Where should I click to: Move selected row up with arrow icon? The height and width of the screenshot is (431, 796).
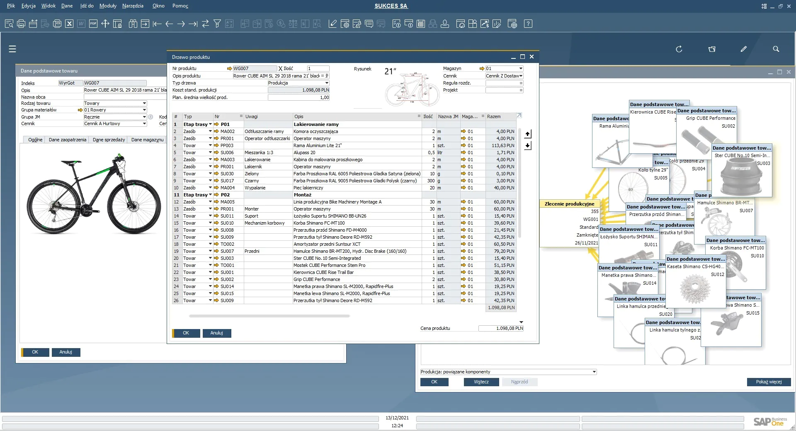527,134
